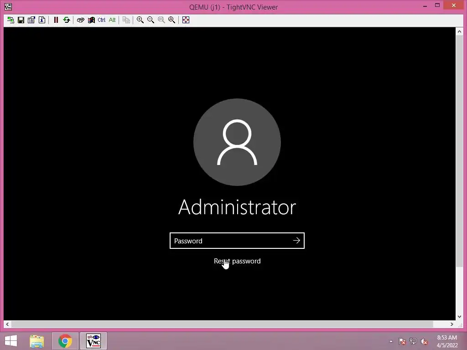Viewport: 467px width, 350px height.
Task: Show connection info icon
Action: click(x=42, y=20)
